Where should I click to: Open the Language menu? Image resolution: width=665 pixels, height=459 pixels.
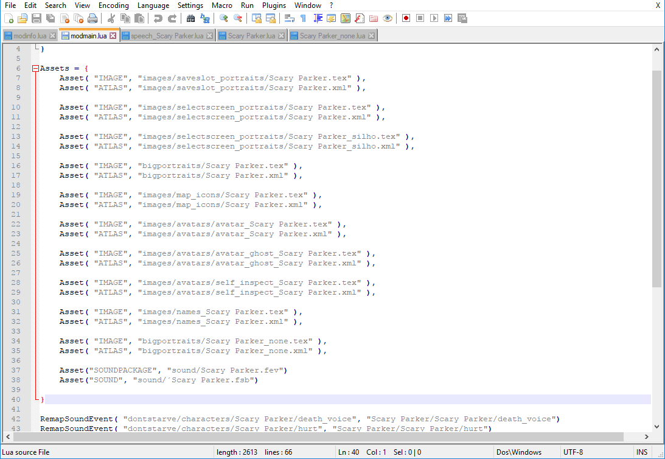point(153,5)
